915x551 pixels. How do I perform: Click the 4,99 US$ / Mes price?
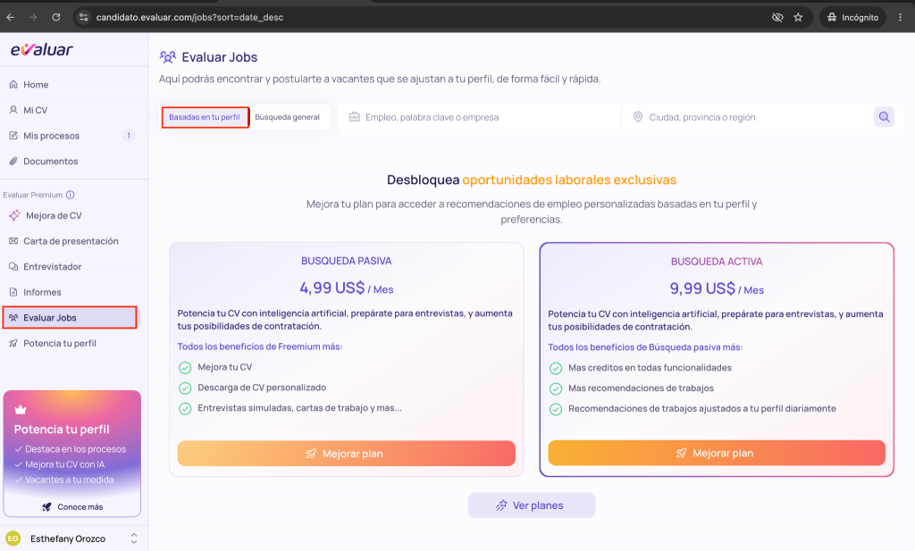click(346, 288)
